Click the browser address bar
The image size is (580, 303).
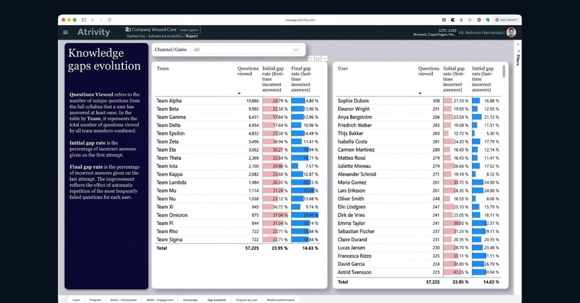point(300,20)
